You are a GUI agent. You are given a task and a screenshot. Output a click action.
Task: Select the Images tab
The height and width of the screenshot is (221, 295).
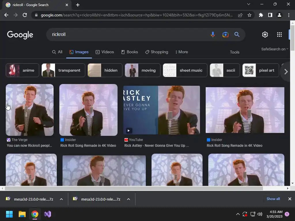click(79, 52)
